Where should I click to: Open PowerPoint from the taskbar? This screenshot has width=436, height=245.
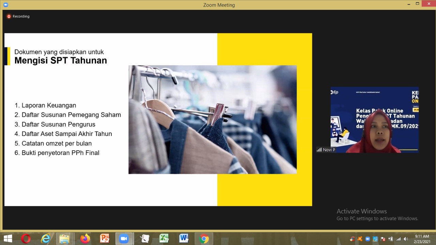click(x=105, y=239)
